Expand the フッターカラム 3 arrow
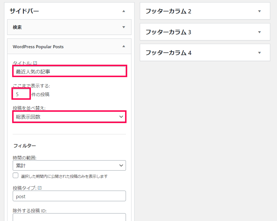The width and height of the screenshot is (277, 221). coord(259,32)
